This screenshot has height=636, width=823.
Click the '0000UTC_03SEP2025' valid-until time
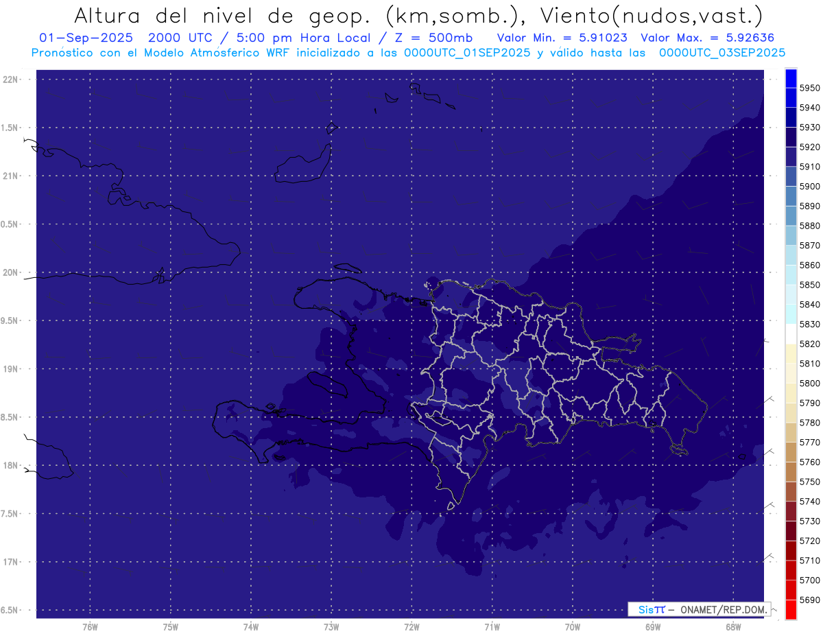[x=722, y=52]
